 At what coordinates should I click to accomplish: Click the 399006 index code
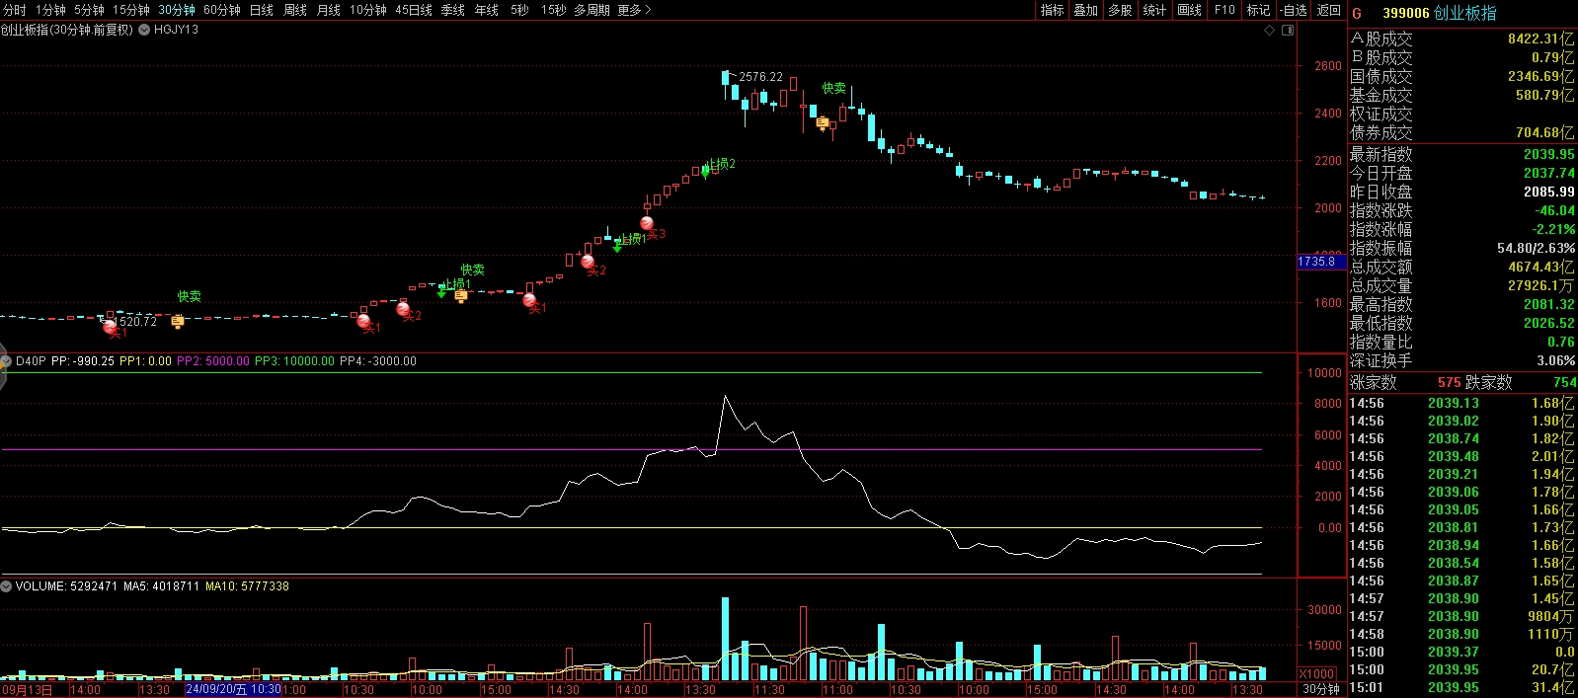pos(1406,13)
